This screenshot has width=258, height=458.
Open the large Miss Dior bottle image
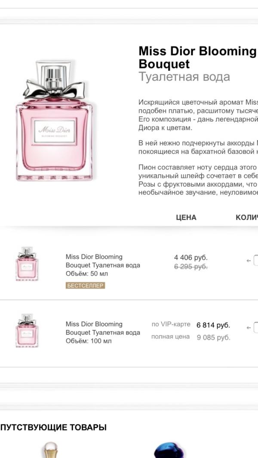[x=54, y=121]
